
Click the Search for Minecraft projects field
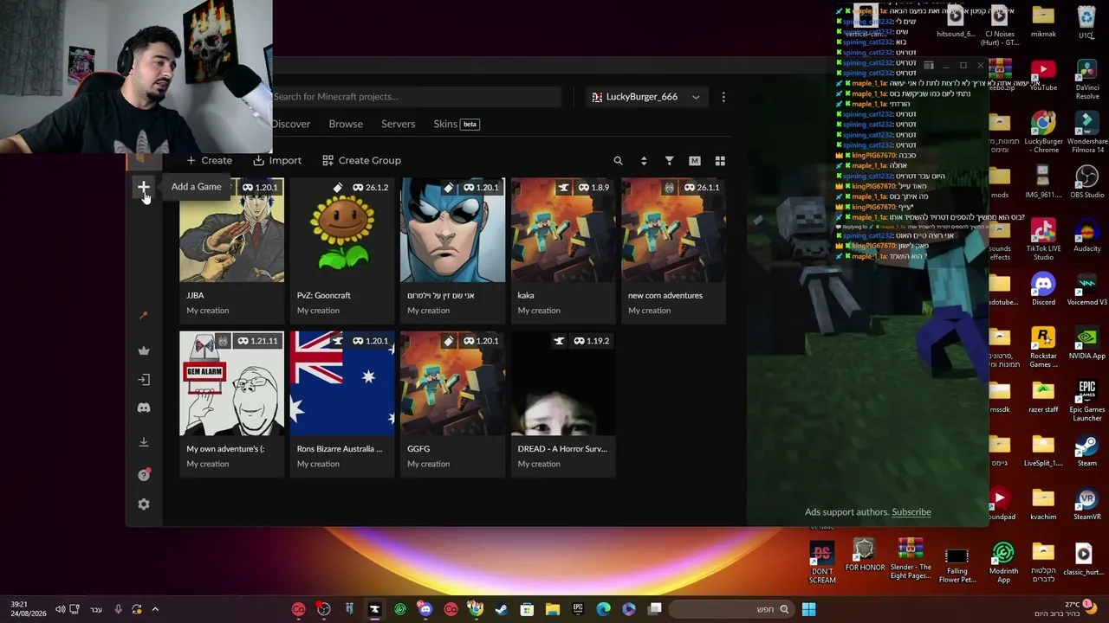click(x=416, y=97)
